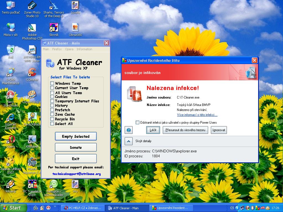Check the Select All checkbox
This screenshot has height=212, width=283.
coord(52,123)
